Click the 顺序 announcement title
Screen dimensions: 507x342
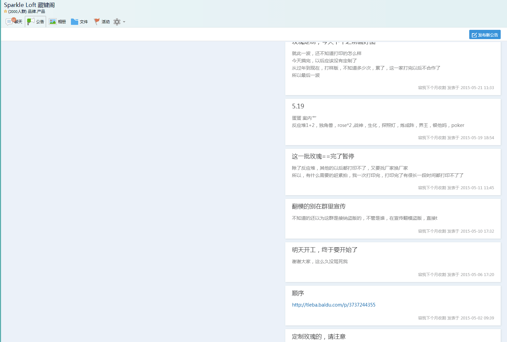point(298,293)
